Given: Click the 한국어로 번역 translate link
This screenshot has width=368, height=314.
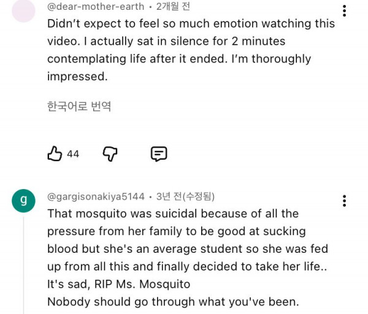Looking at the screenshot, I should [79, 106].
